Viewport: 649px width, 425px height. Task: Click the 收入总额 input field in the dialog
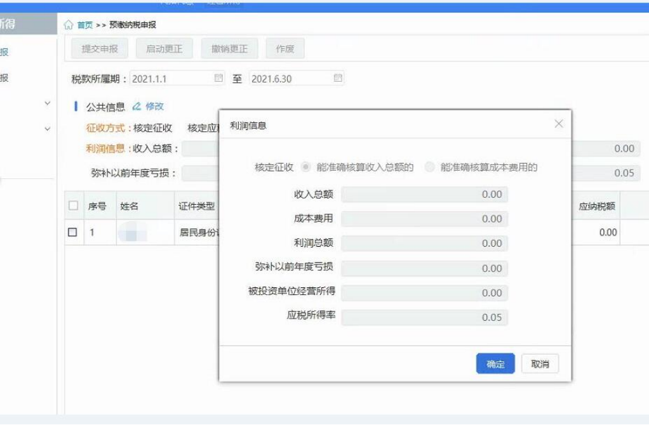(x=424, y=193)
